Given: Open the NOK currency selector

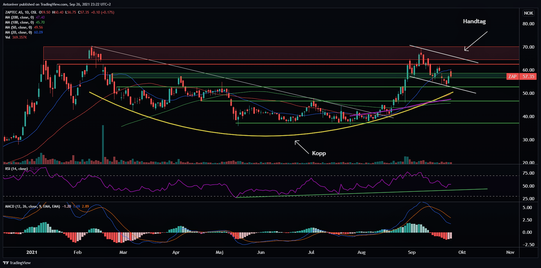Looking at the screenshot, I should click(528, 13).
